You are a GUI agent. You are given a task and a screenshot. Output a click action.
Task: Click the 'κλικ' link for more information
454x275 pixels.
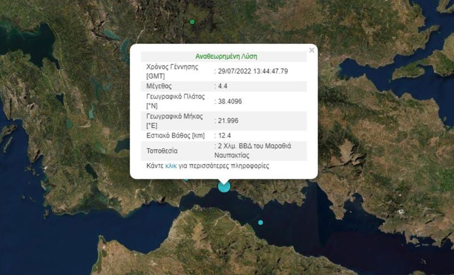[x=171, y=166]
